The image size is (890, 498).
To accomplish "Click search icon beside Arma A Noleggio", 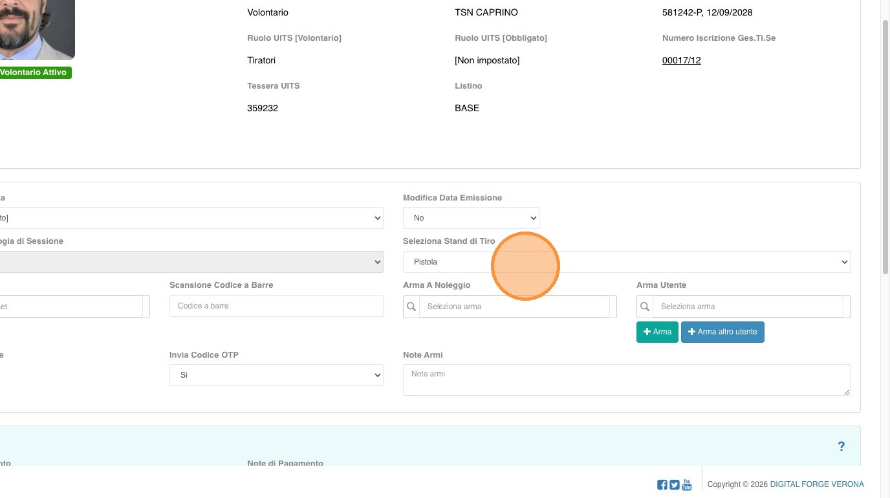I will [x=411, y=307].
